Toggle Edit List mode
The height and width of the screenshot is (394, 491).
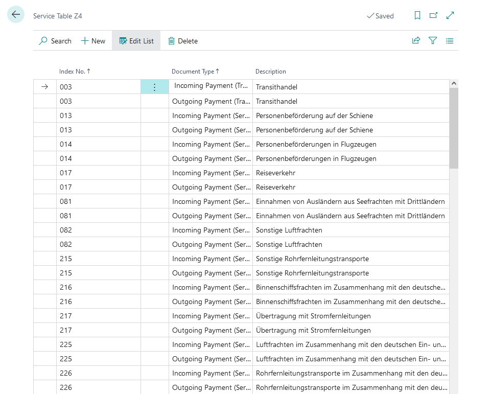click(x=136, y=41)
